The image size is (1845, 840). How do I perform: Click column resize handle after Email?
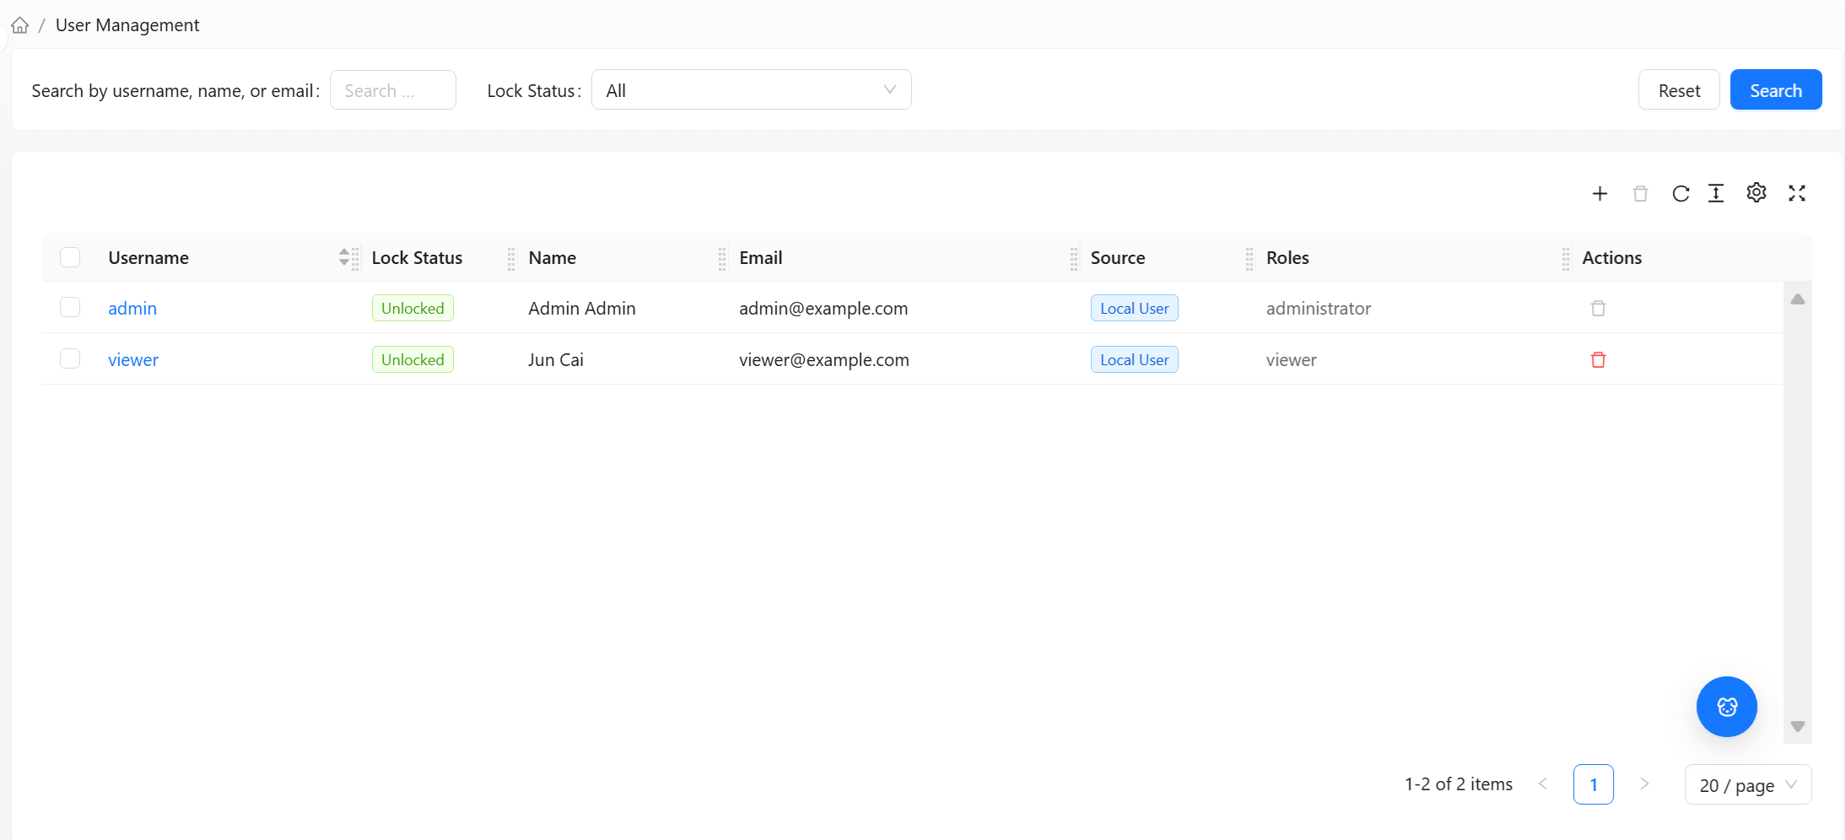[x=1074, y=258]
